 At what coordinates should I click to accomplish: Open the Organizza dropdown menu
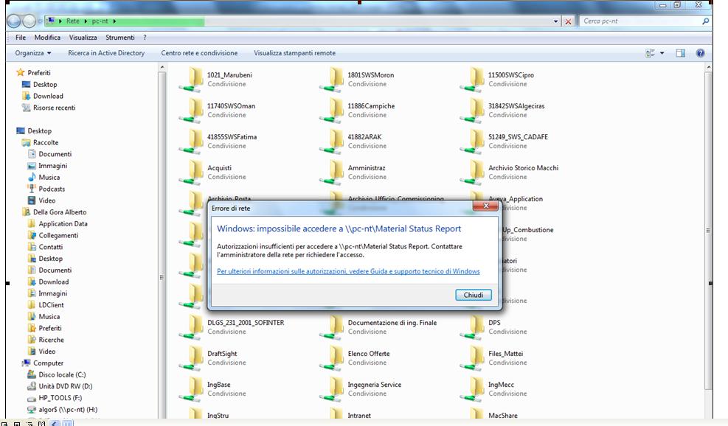(x=33, y=53)
